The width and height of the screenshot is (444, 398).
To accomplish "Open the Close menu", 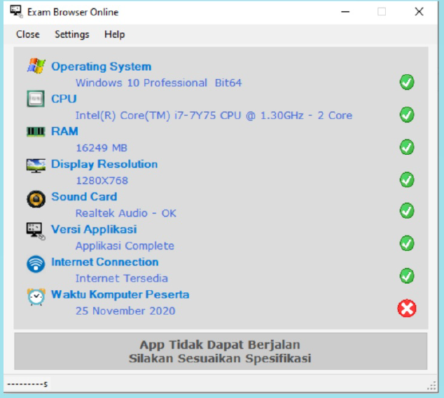I will (28, 34).
